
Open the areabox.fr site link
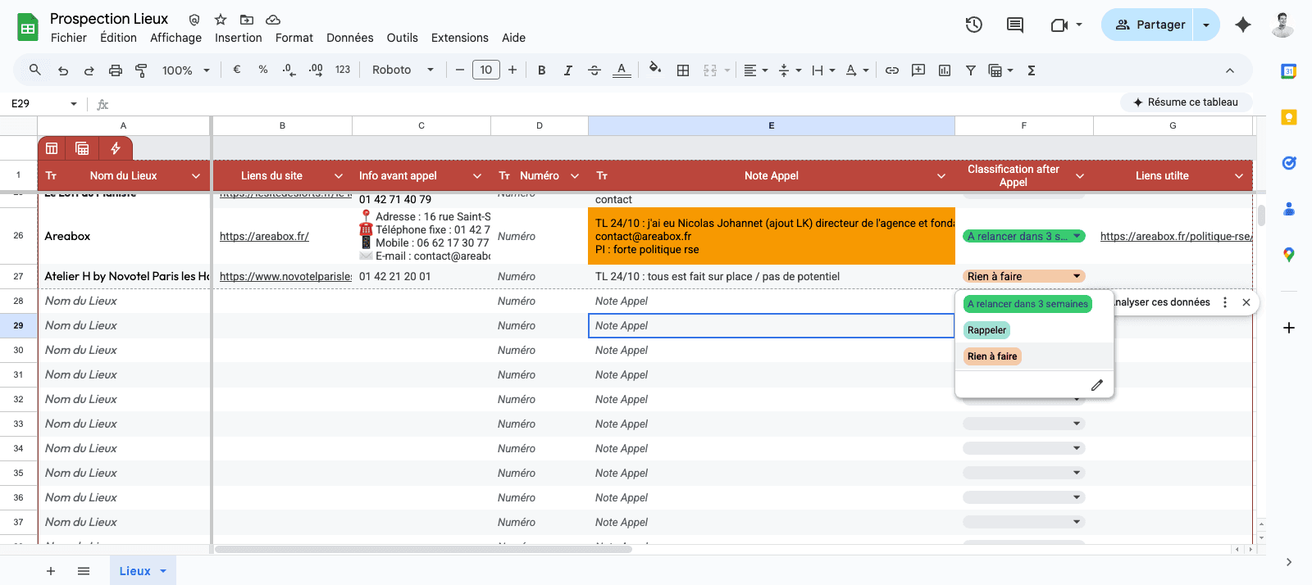point(264,237)
